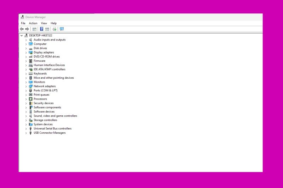
Task: Open the blue Help question mark icon
Action: pyautogui.click(x=41, y=29)
